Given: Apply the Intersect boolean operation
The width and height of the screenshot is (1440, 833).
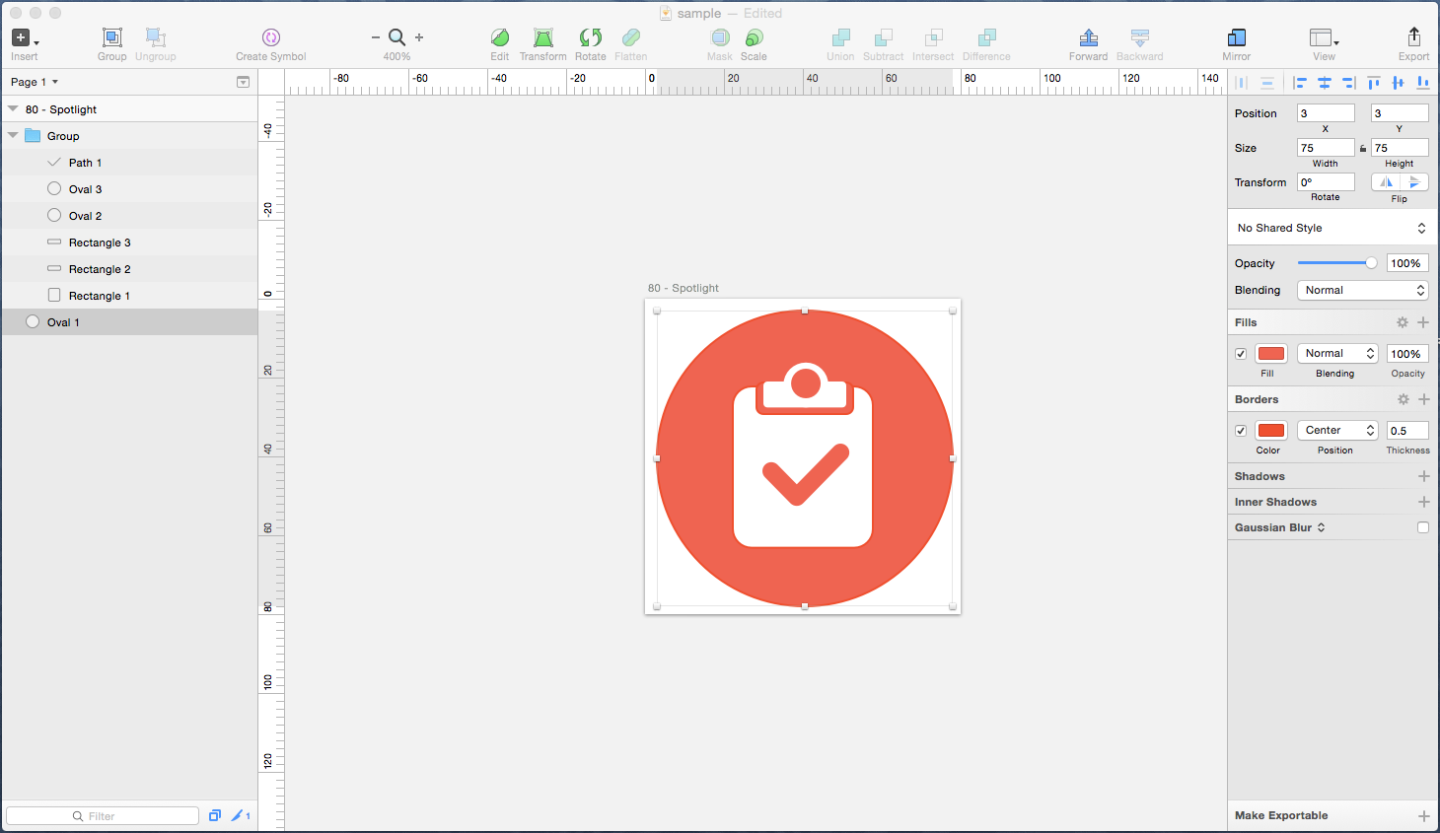Looking at the screenshot, I should [933, 37].
